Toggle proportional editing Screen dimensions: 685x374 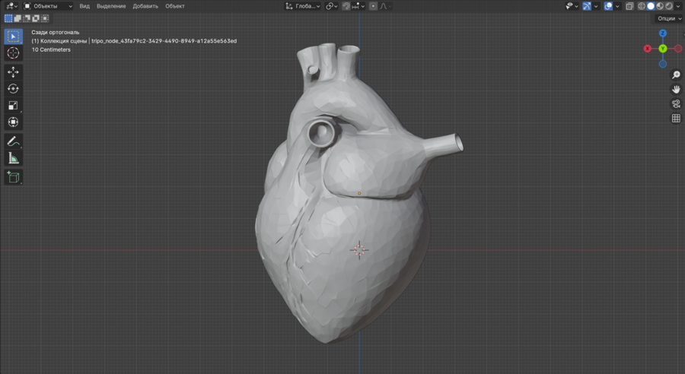click(373, 6)
